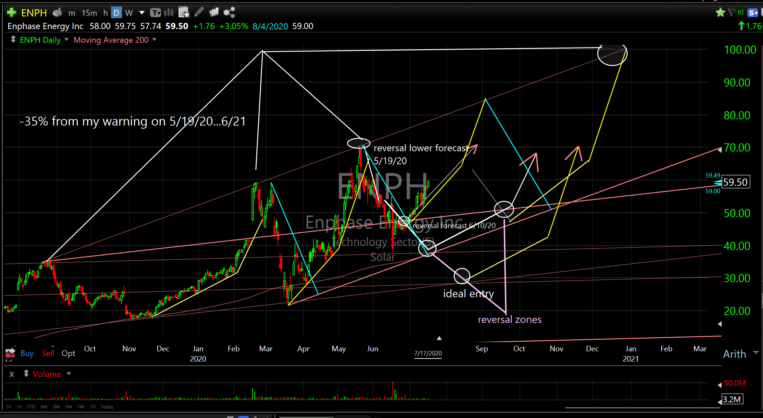Toggle the Arith scale mode
The image size is (763, 418).
click(x=734, y=354)
